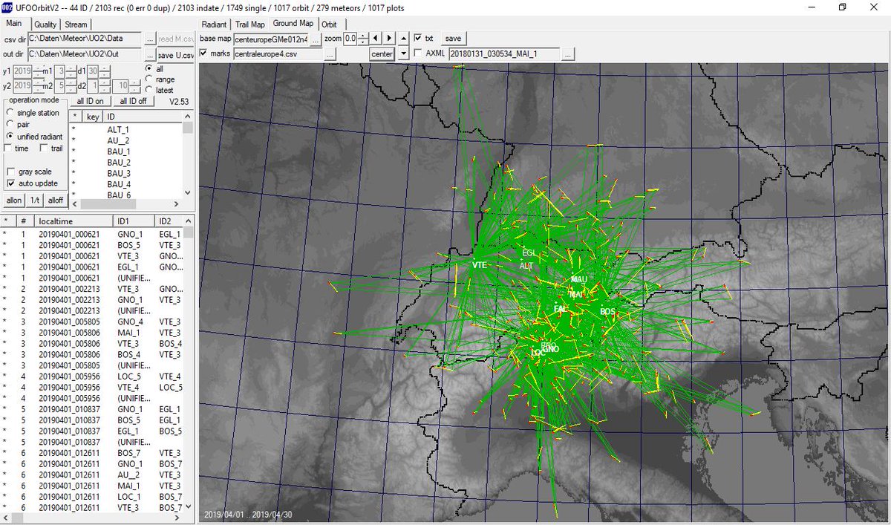The image size is (891, 525).
Task: Click the UO2 application title icon
Action: [x=8, y=7]
